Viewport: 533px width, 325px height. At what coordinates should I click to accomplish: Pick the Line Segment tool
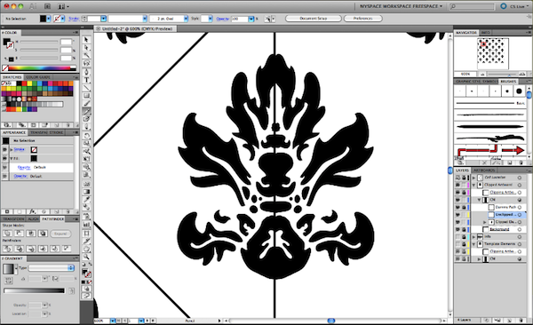86,88
